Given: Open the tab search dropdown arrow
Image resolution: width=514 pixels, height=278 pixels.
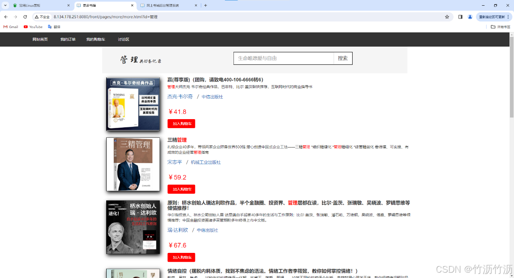Looking at the screenshot, I should click(5, 5).
